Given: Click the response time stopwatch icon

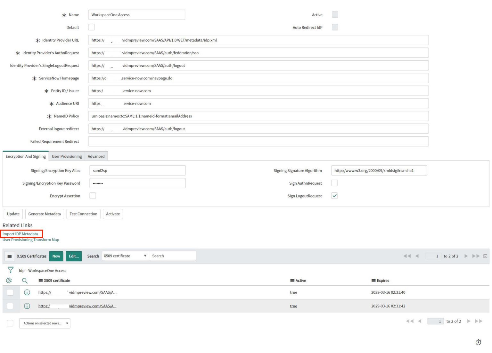Looking at the screenshot, I should click(x=478, y=342).
